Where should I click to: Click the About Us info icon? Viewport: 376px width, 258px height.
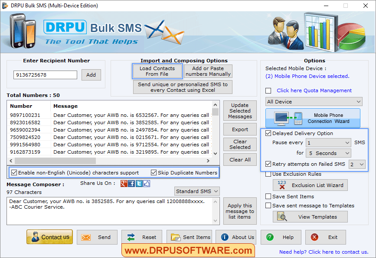click(225, 237)
